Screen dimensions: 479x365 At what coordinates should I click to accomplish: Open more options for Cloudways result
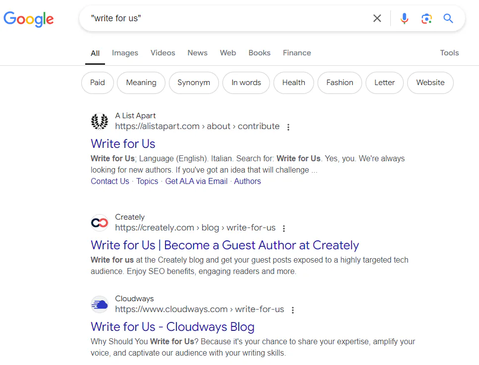pyautogui.click(x=293, y=310)
